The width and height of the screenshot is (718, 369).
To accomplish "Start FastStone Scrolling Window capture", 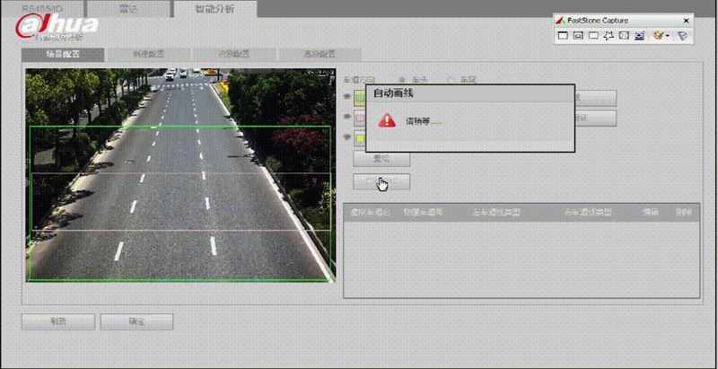I will click(640, 36).
